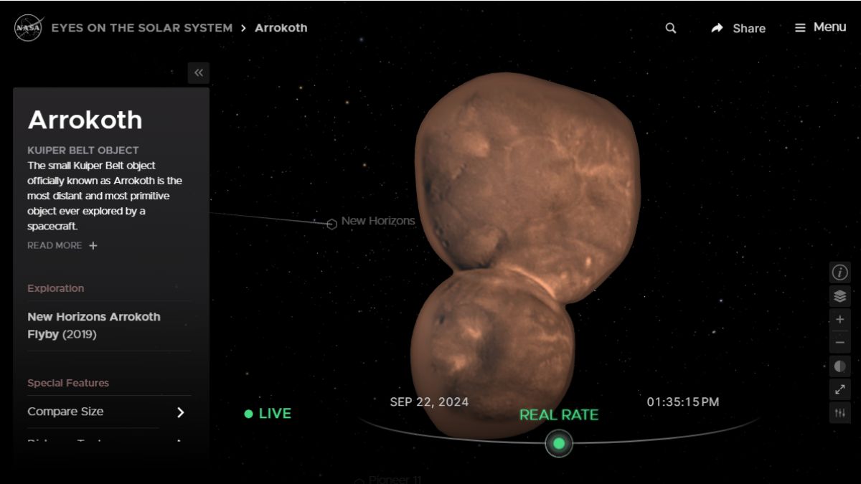The height and width of the screenshot is (484, 861).
Task: Enter fullscreen with the expand arrows icon
Action: tap(839, 390)
